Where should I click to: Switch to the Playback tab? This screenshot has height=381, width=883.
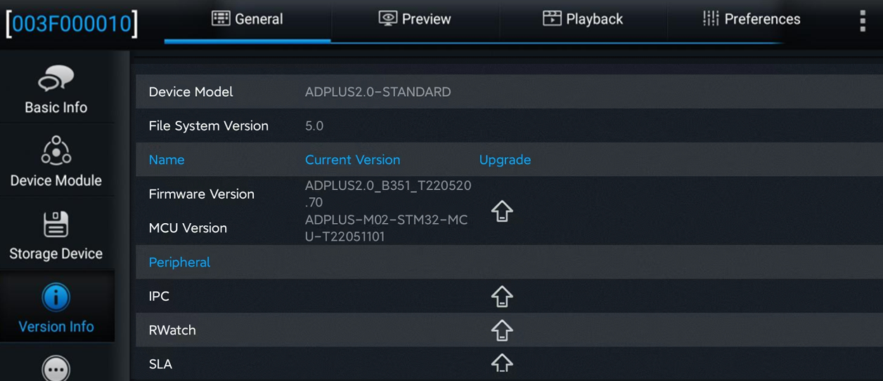point(583,19)
